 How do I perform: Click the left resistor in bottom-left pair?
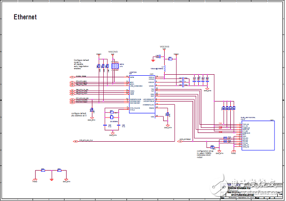click(43, 171)
